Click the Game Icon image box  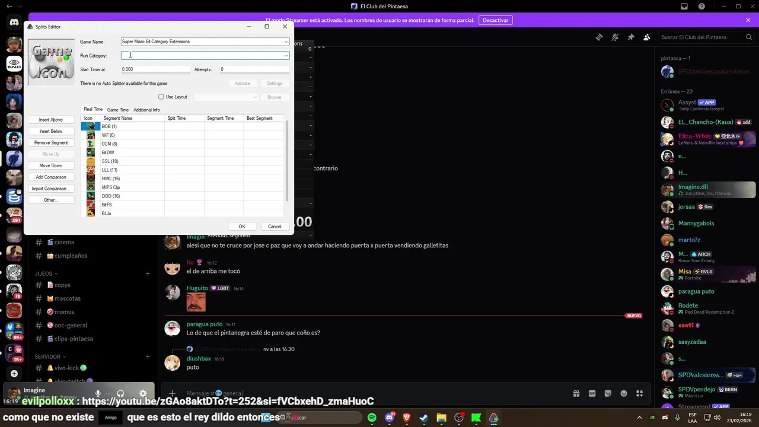(x=51, y=62)
